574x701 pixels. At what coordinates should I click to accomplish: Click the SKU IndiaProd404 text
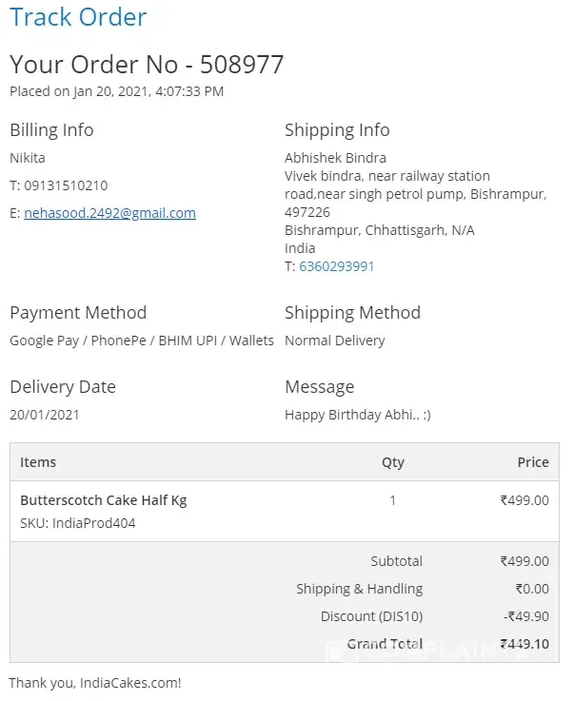tap(77, 523)
